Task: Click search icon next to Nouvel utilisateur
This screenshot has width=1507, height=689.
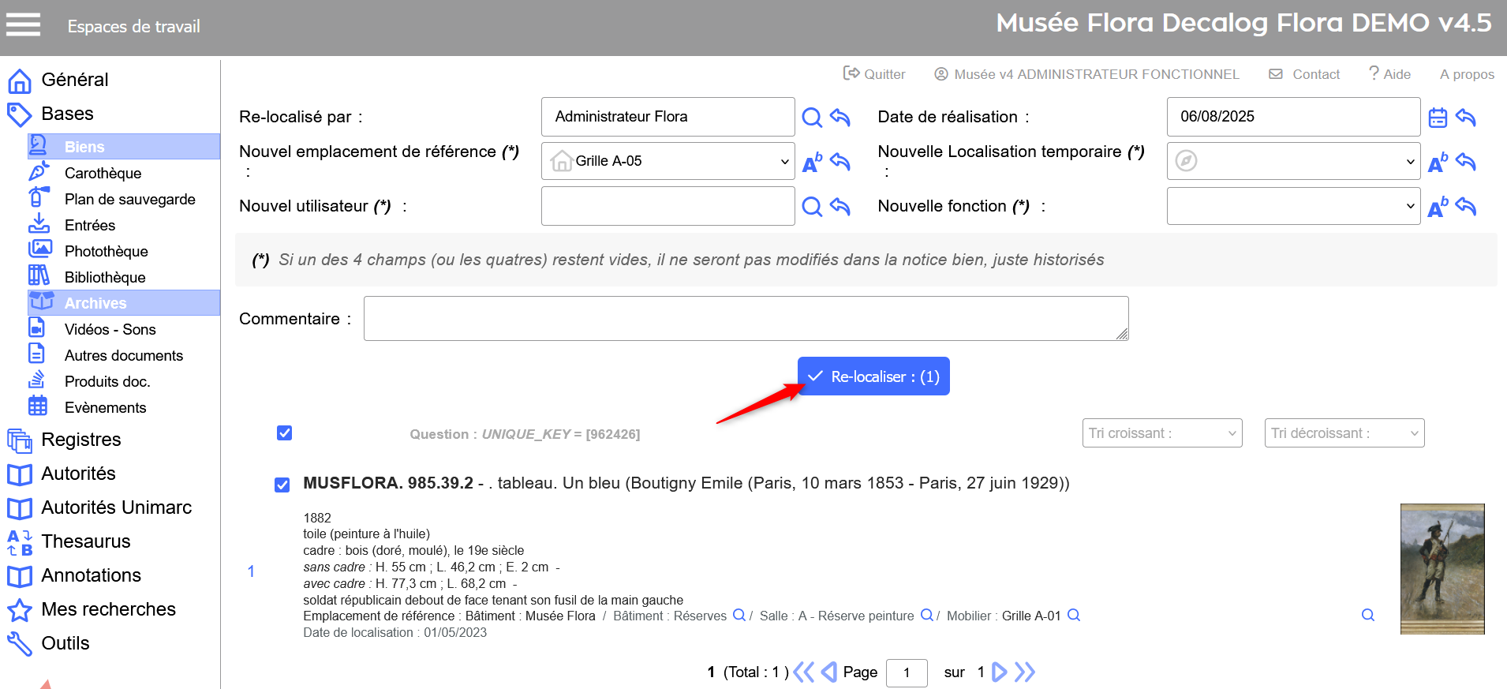Action: coord(811,207)
